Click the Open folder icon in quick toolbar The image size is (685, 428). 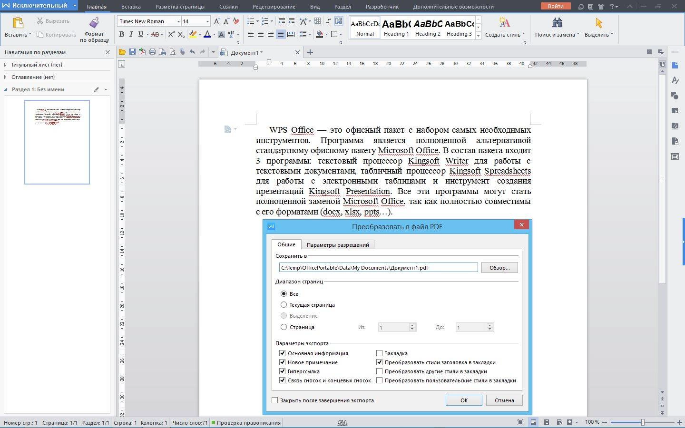tap(122, 52)
